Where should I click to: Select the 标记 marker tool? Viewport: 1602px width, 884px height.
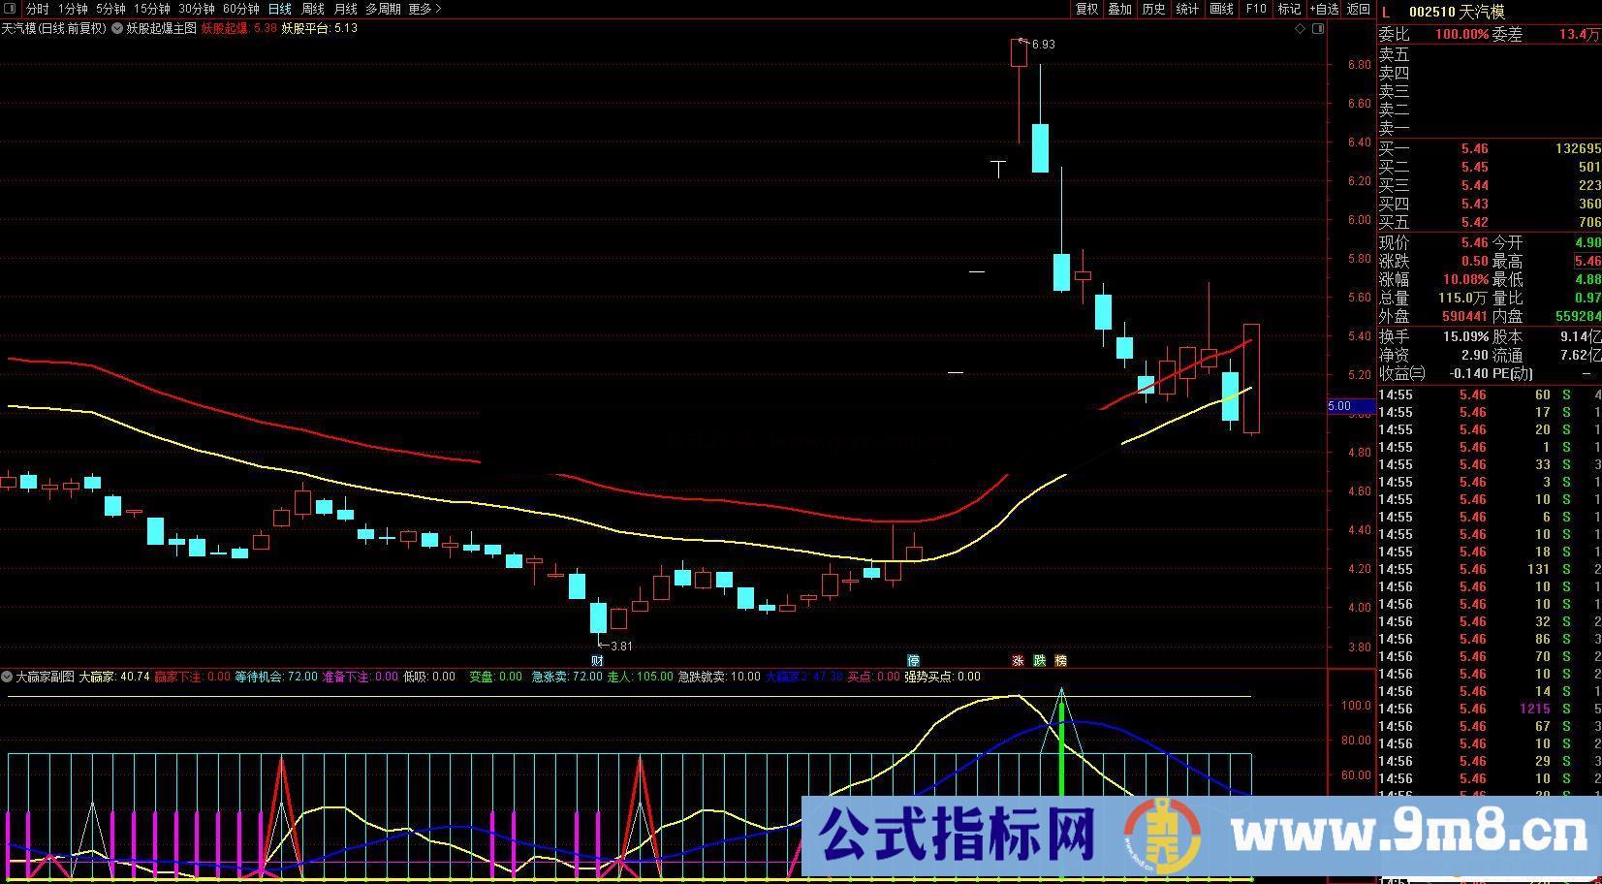pos(1289,9)
